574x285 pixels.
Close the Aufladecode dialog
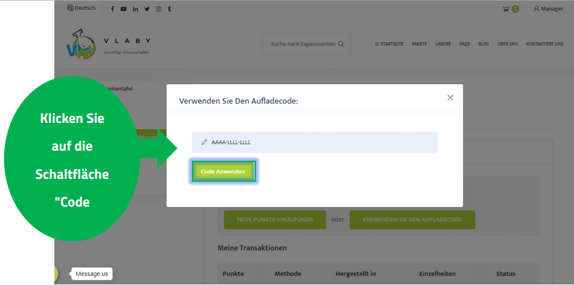point(450,97)
